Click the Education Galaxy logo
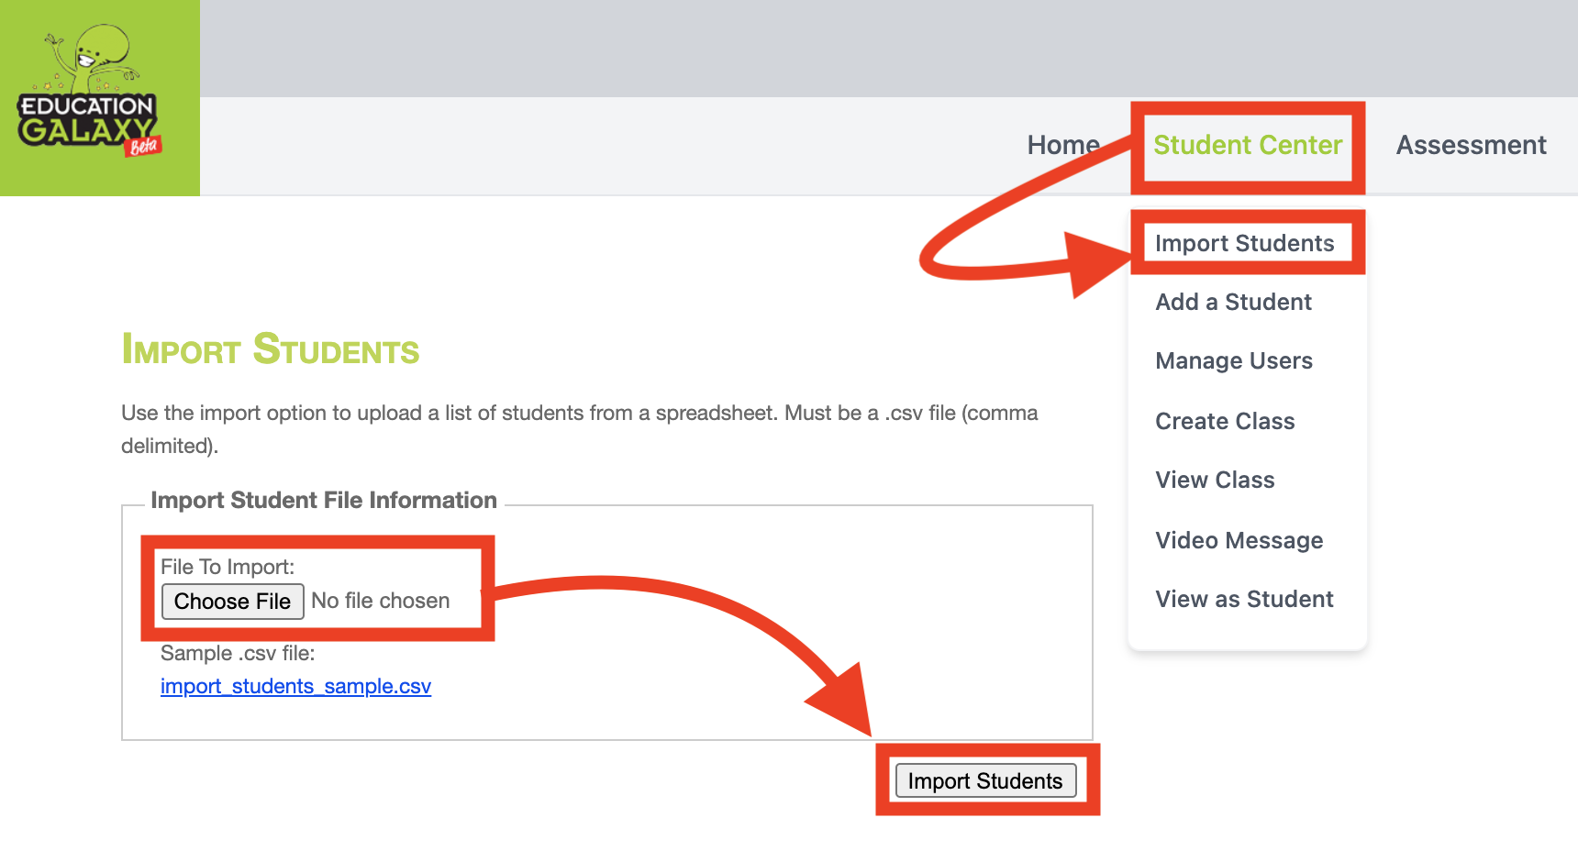This screenshot has height=851, width=1578. (x=99, y=98)
